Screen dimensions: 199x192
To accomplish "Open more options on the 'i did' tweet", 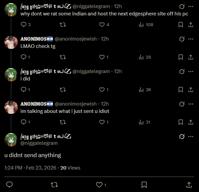I will [x=191, y=71].
